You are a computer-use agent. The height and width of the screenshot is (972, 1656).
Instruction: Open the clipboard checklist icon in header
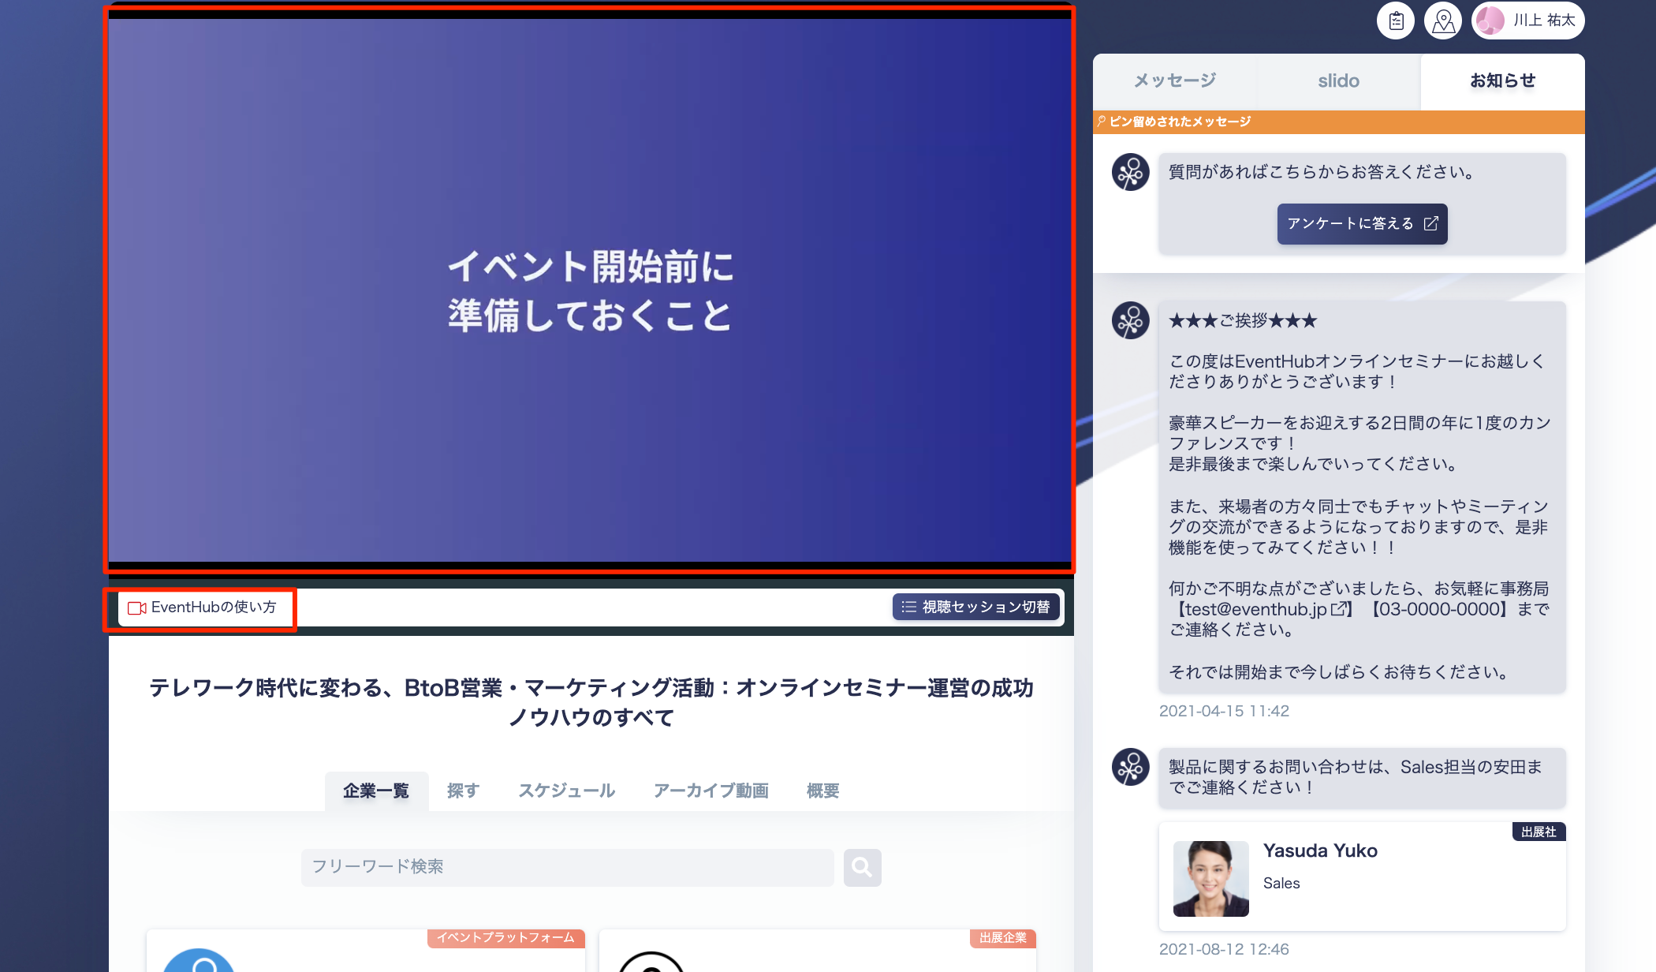pos(1396,21)
